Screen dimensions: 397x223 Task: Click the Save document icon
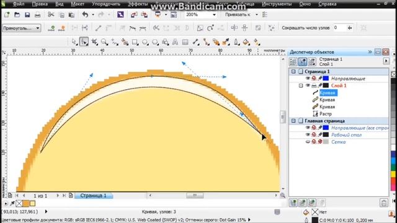(x=27, y=15)
